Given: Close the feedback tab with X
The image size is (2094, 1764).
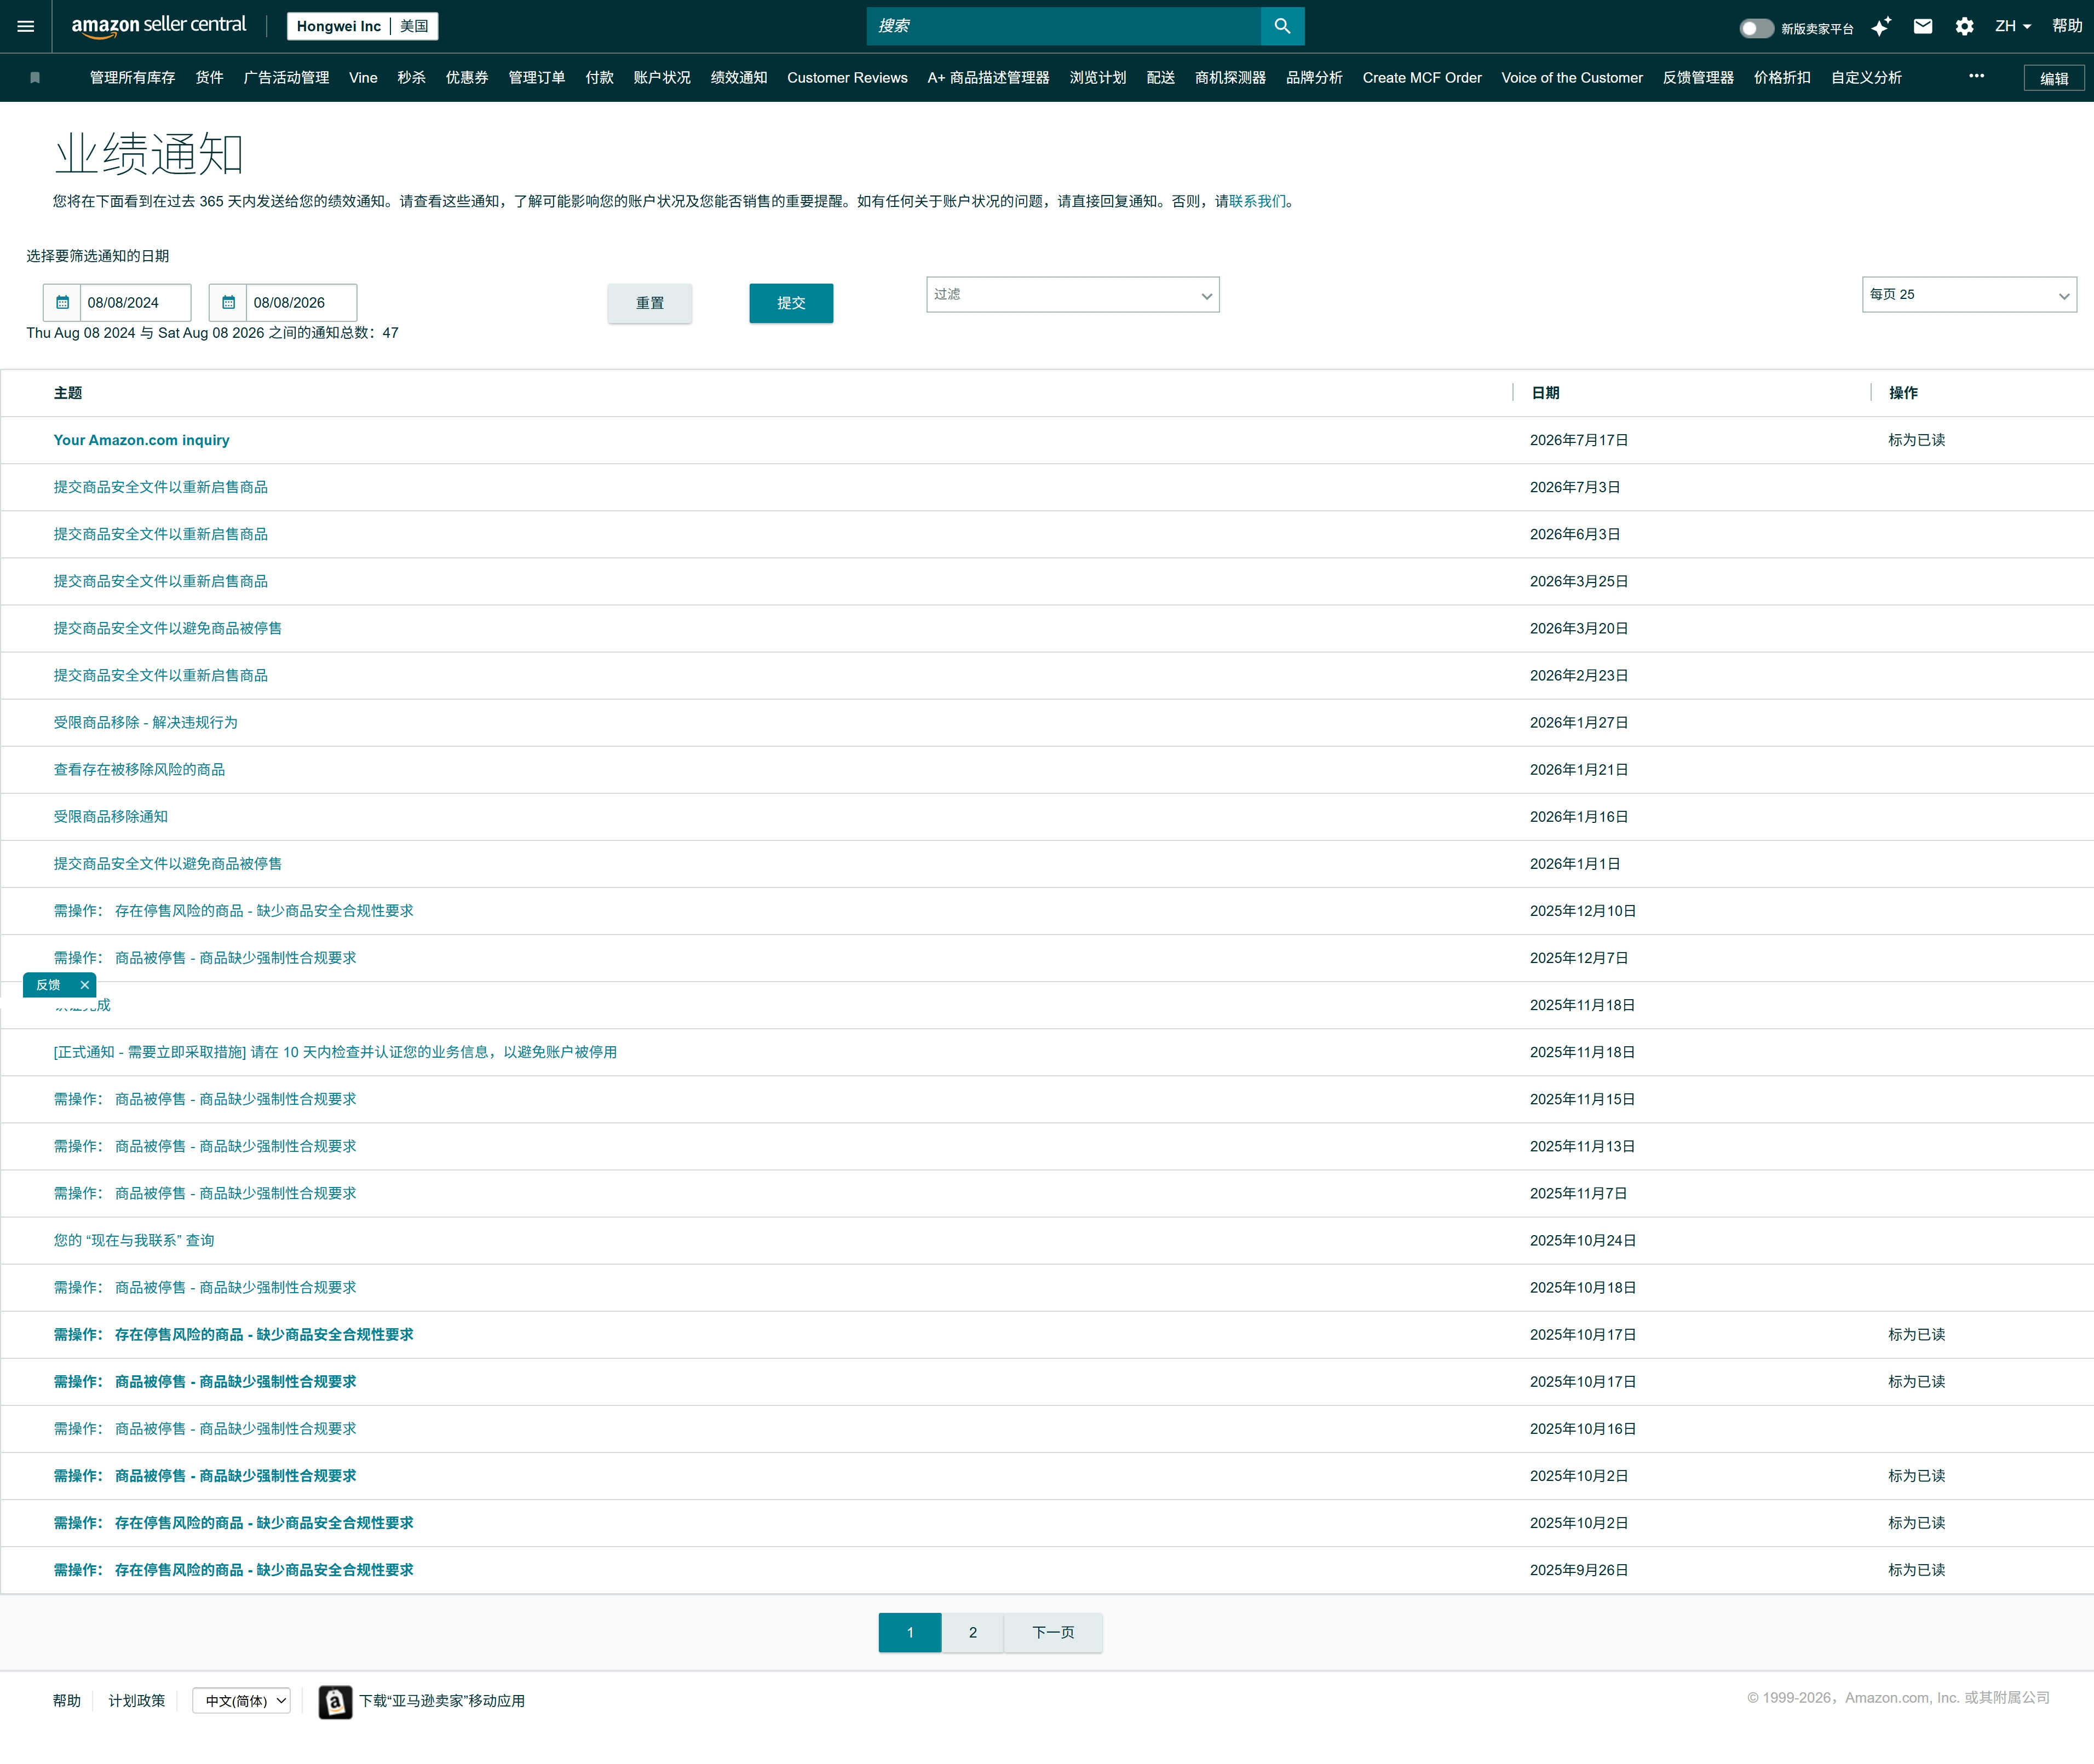Looking at the screenshot, I should point(85,985).
